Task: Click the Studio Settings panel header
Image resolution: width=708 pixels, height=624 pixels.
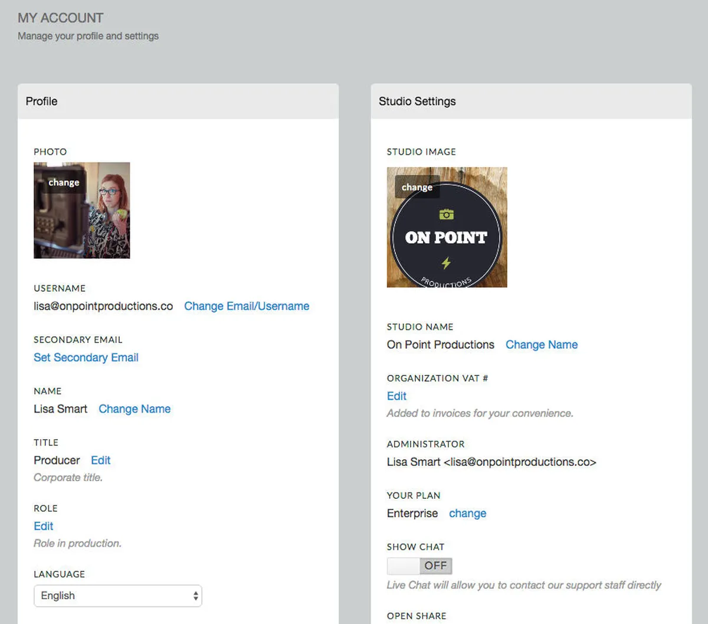Action: click(531, 101)
